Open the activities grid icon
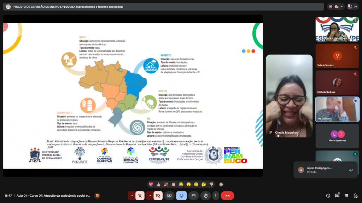Screen dimensions: 362x203 pyautogui.click(x=346, y=196)
